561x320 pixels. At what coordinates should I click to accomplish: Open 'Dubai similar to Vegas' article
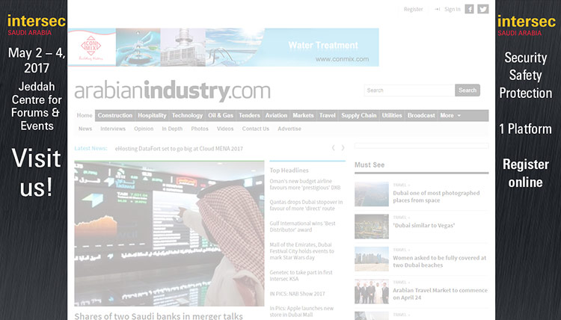[424, 225]
